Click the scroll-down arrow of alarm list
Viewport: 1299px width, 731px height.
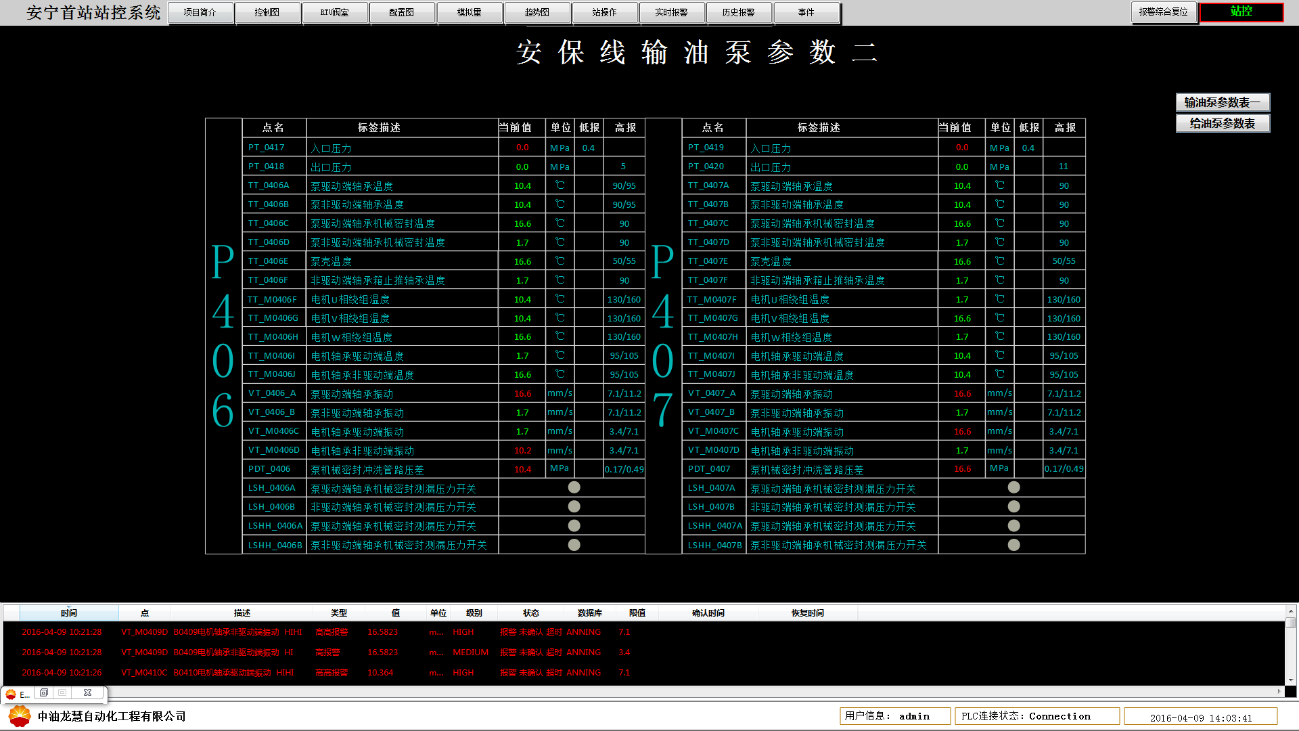click(1290, 680)
